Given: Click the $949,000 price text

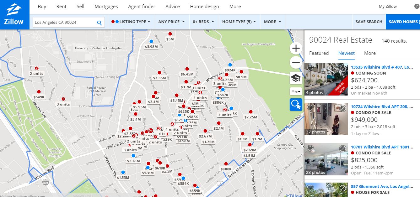Looking at the screenshot, I should pos(364,120).
